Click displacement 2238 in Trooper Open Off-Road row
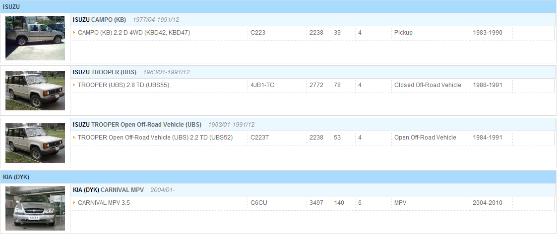The height and width of the screenshot is (235, 559). click(x=316, y=138)
